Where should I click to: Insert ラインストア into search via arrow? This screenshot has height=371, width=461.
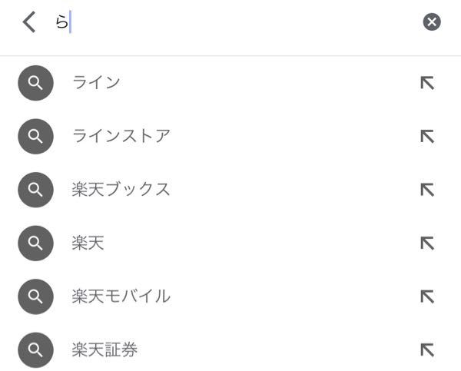click(427, 136)
